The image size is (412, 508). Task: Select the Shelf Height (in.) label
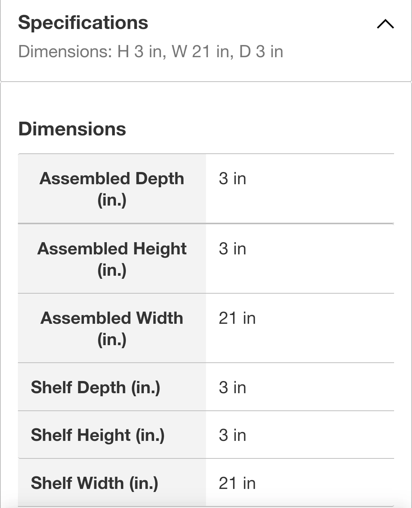coord(98,435)
